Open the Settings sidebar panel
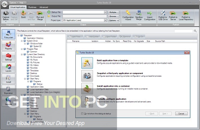 pyautogui.click(x=8, y=57)
